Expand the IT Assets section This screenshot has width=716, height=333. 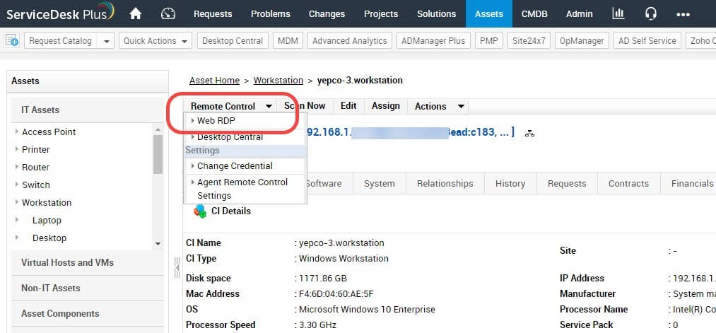point(87,110)
